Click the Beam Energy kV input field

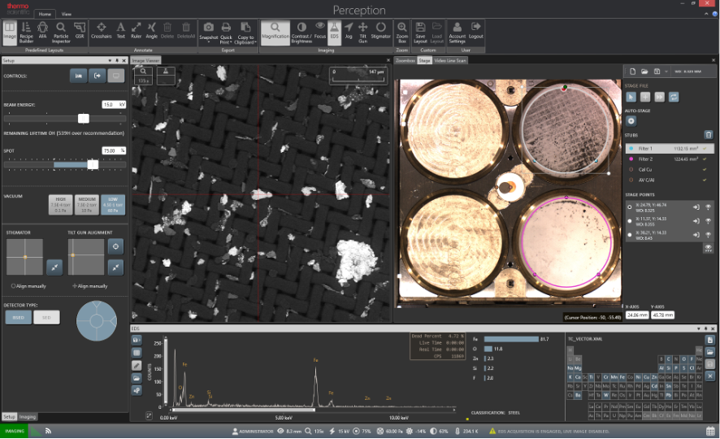114,105
